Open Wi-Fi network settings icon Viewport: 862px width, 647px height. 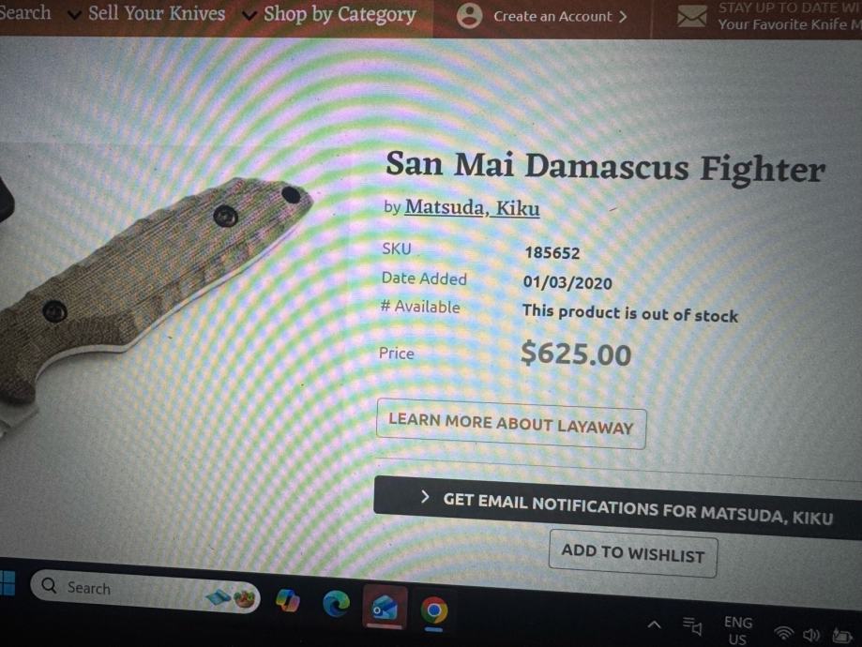click(x=784, y=634)
